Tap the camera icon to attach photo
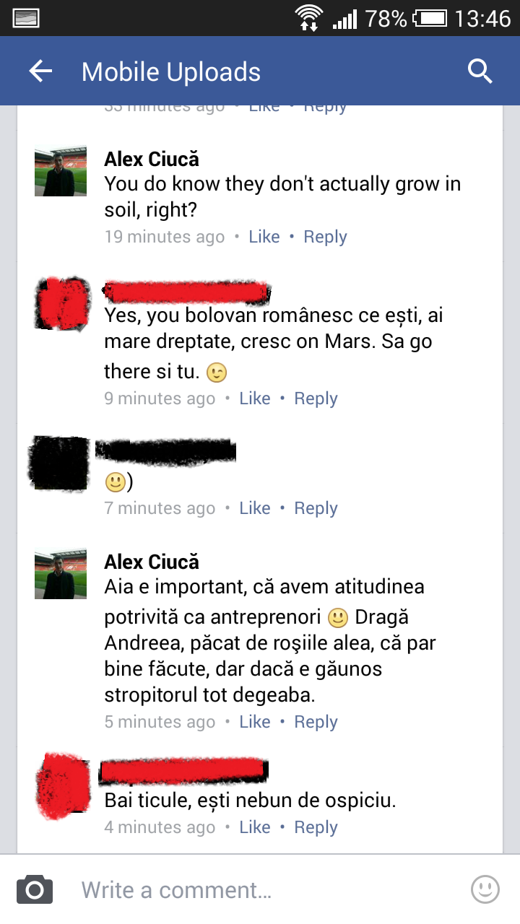Image resolution: width=520 pixels, height=924 pixels. pyautogui.click(x=35, y=889)
